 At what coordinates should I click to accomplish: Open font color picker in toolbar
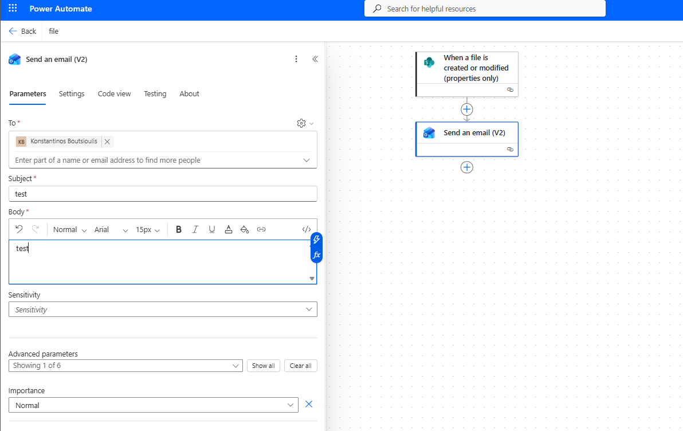click(229, 229)
